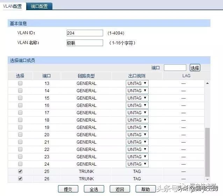
Task: Check the checkbox for port 22
Action: [20, 149]
